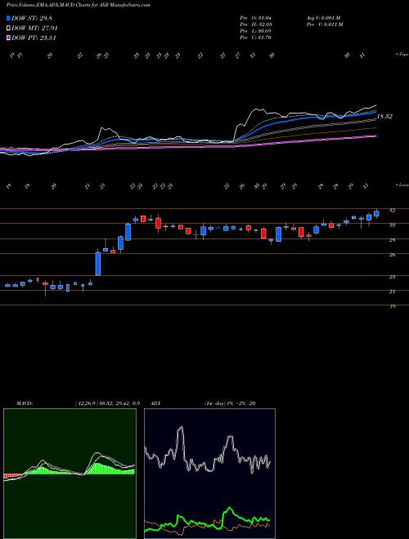Click the 23 price axis label
This screenshot has width=409, height=539.
tap(392, 277)
